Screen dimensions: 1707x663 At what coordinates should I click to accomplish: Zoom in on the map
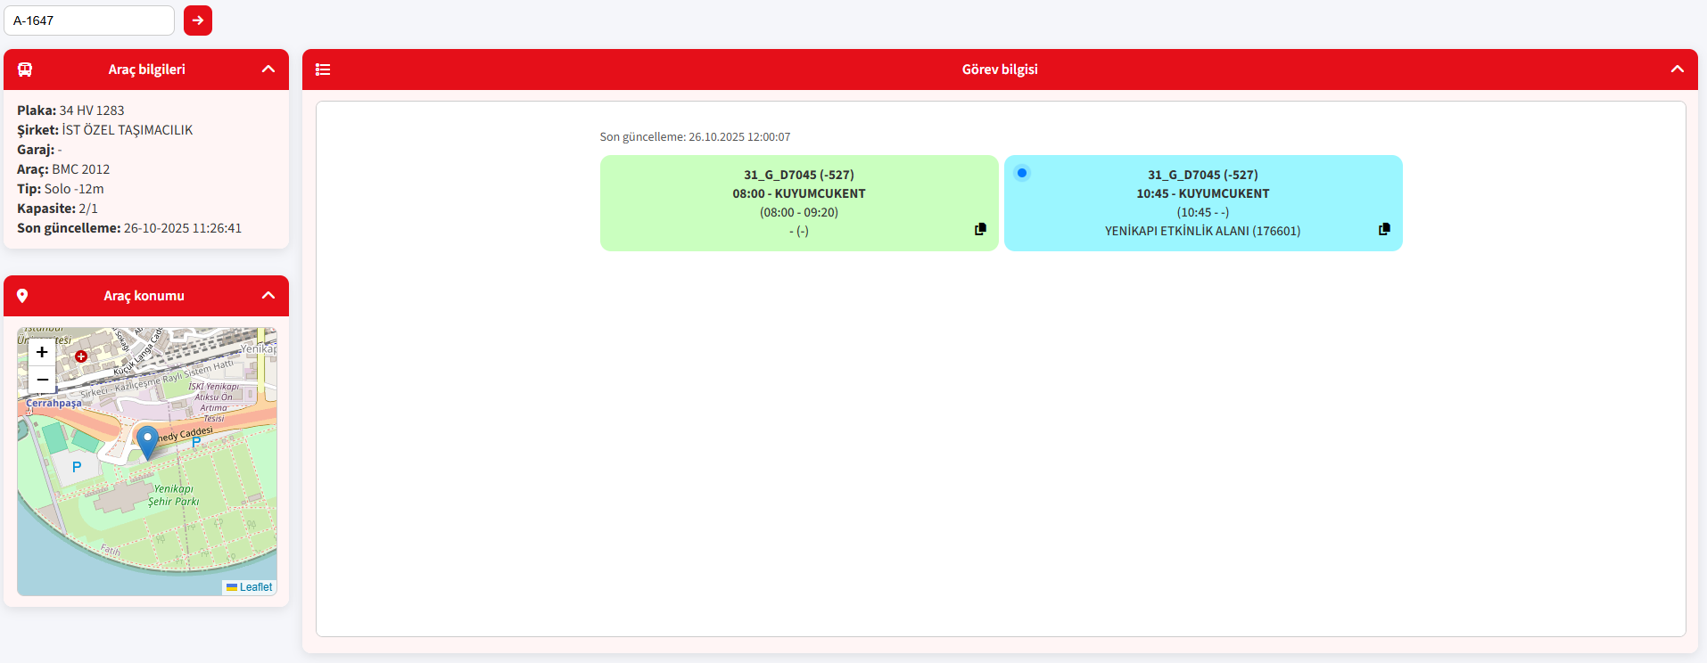(42, 352)
